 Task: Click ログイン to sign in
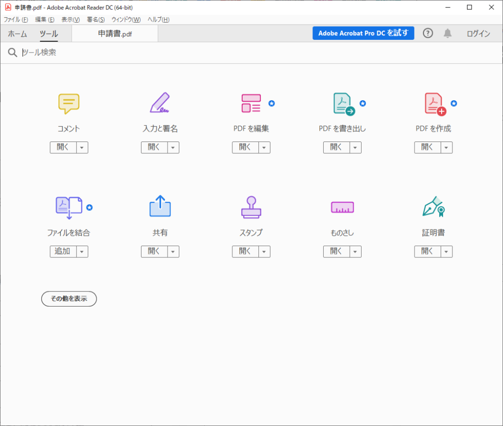478,33
